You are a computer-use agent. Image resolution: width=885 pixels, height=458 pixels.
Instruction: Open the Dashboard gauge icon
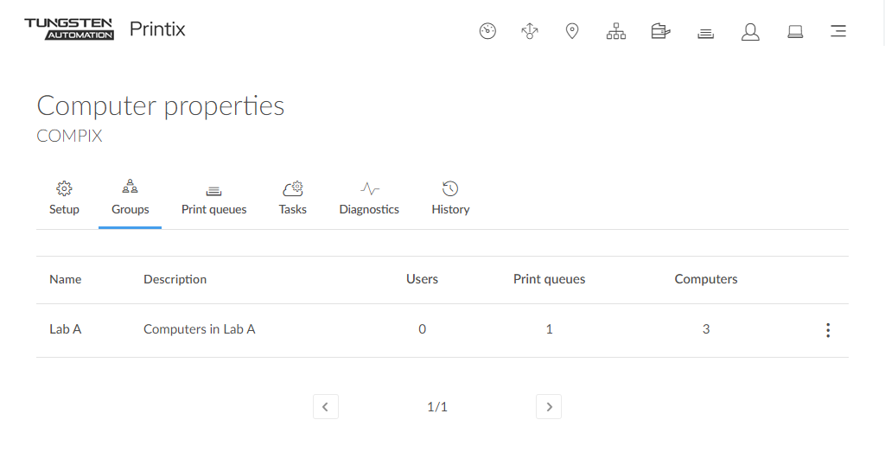click(x=487, y=31)
